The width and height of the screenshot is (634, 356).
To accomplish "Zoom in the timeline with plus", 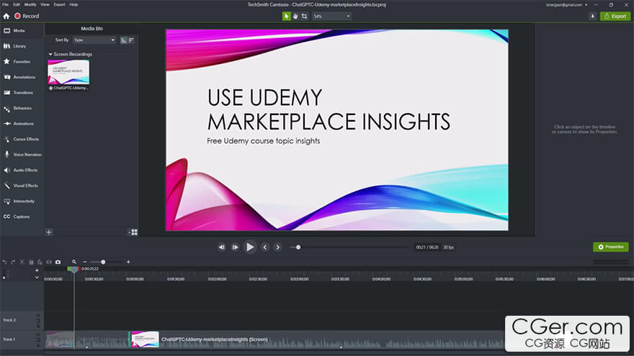I will 128,262.
